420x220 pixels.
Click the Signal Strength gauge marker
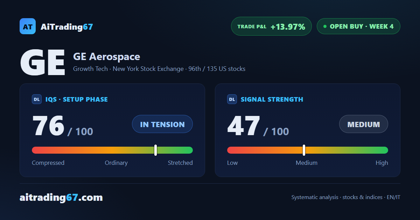click(304, 150)
